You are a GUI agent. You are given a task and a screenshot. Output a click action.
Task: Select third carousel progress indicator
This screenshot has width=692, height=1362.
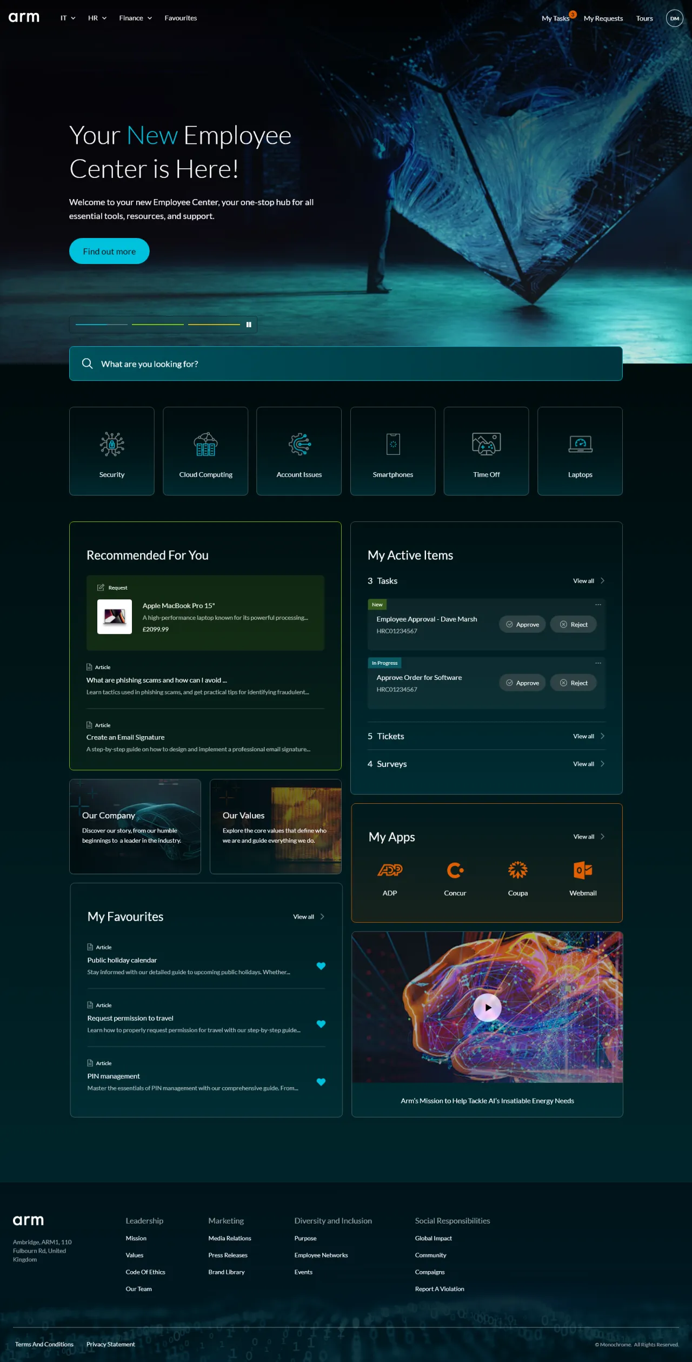[214, 325]
